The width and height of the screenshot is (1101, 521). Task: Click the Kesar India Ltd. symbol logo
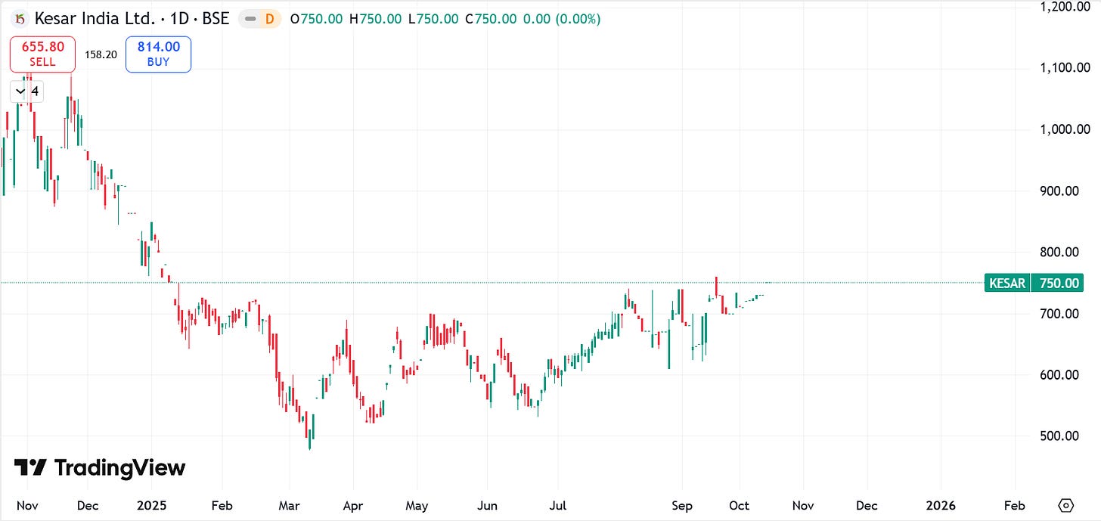click(22, 19)
